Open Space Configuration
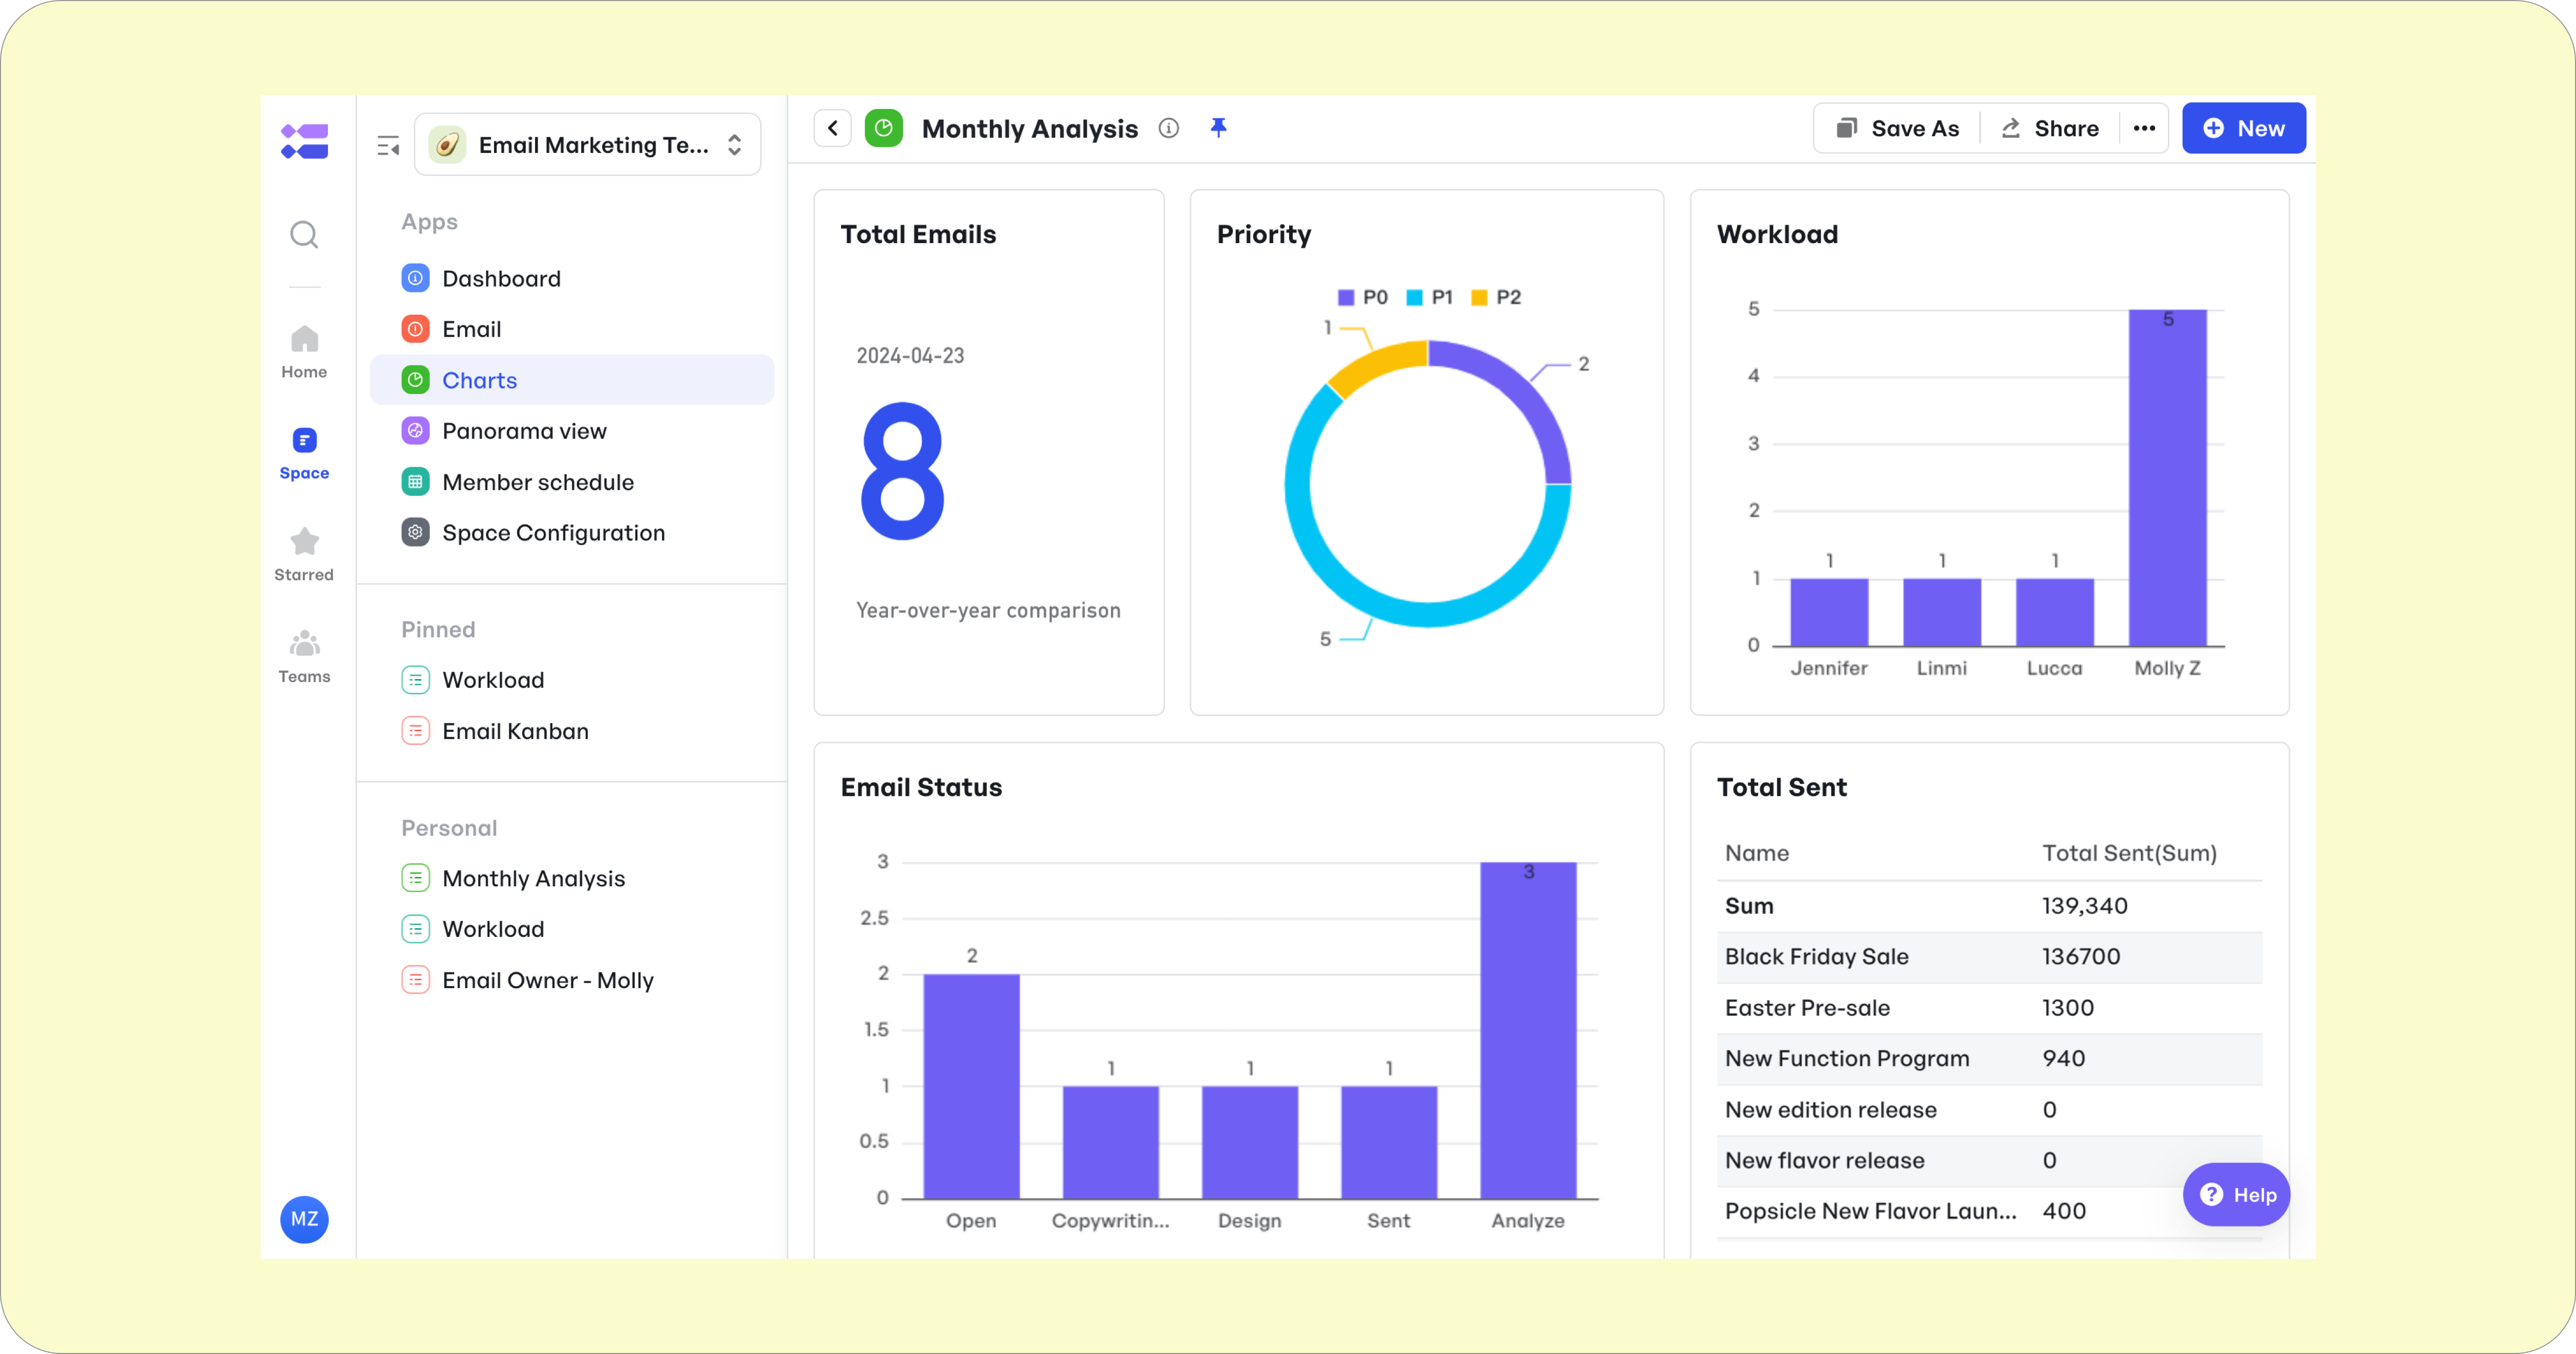 pyautogui.click(x=572, y=532)
